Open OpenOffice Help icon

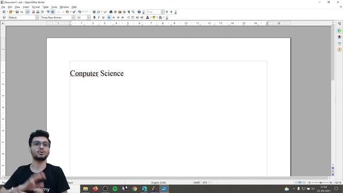click(139, 12)
